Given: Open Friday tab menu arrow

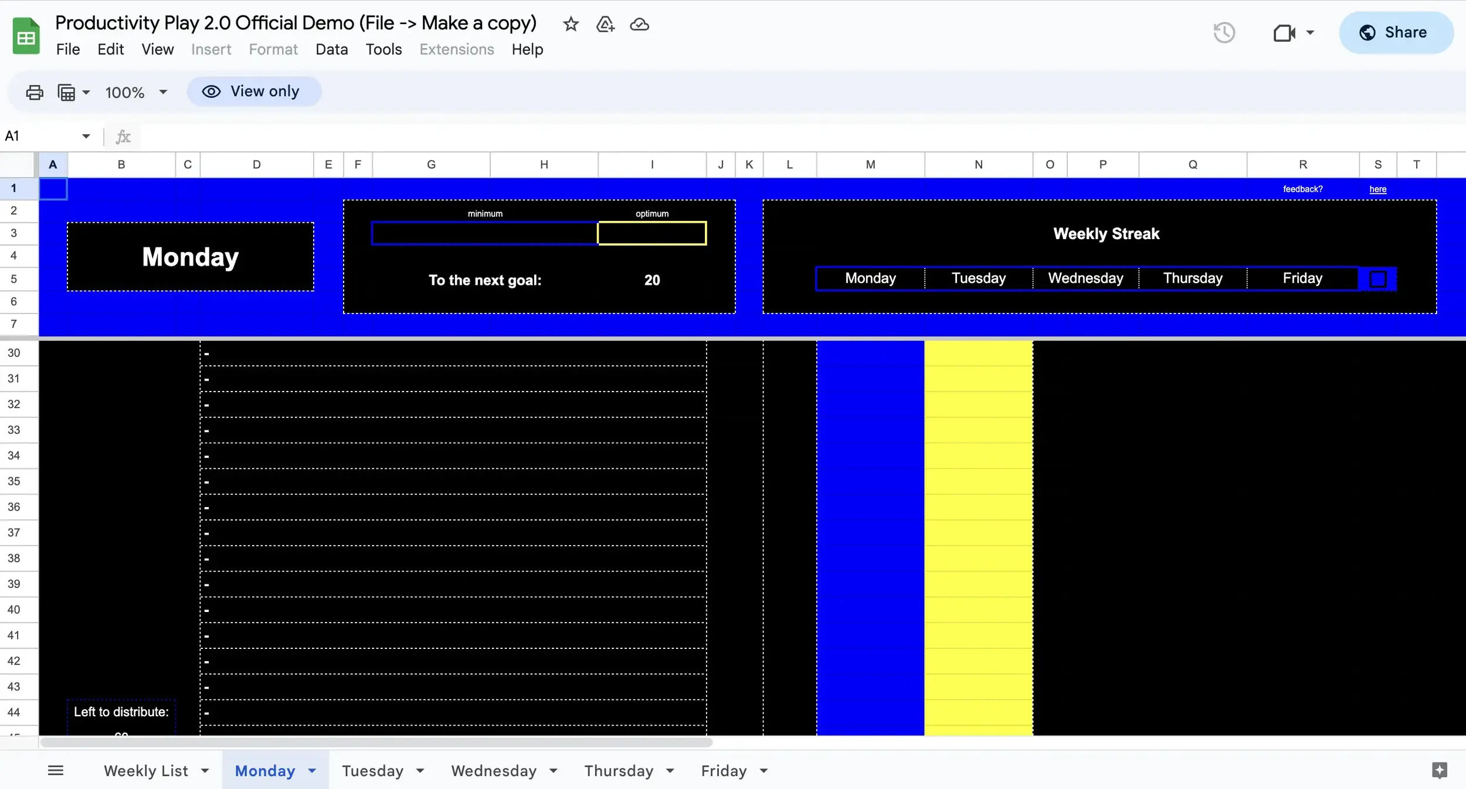Looking at the screenshot, I should click(763, 771).
